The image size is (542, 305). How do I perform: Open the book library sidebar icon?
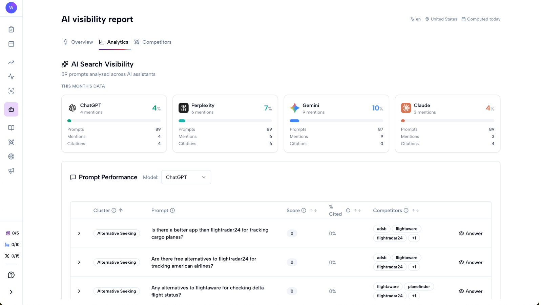11,128
